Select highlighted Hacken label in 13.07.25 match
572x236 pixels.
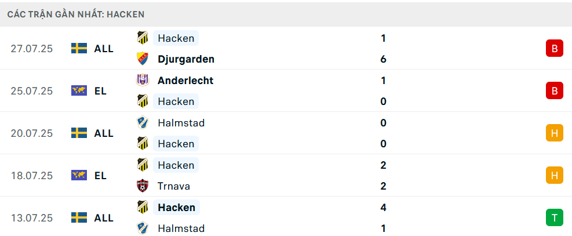[176, 208]
